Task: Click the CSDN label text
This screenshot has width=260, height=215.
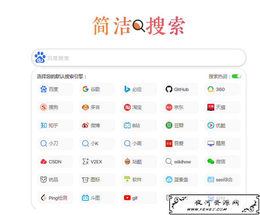Action: 55,162
